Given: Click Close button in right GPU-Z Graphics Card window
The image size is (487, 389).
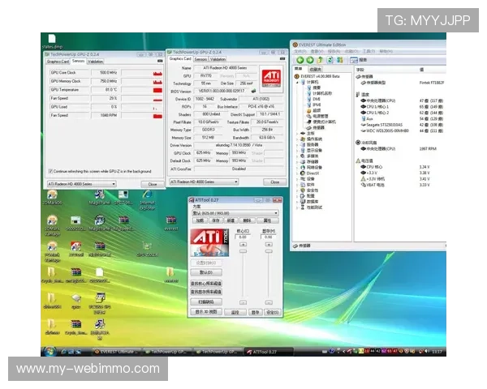Looking at the screenshot, I should click(275, 182).
